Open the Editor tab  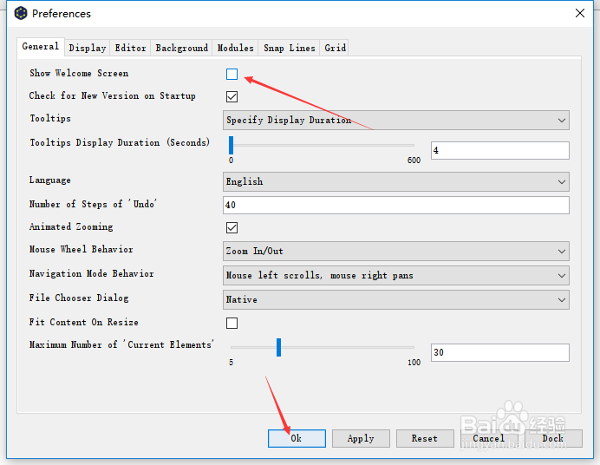click(x=130, y=49)
